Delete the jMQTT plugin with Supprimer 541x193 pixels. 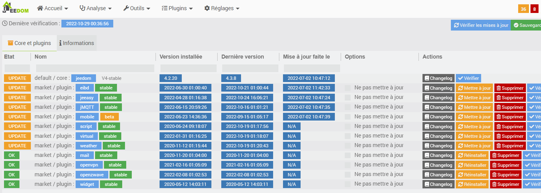tap(510, 107)
